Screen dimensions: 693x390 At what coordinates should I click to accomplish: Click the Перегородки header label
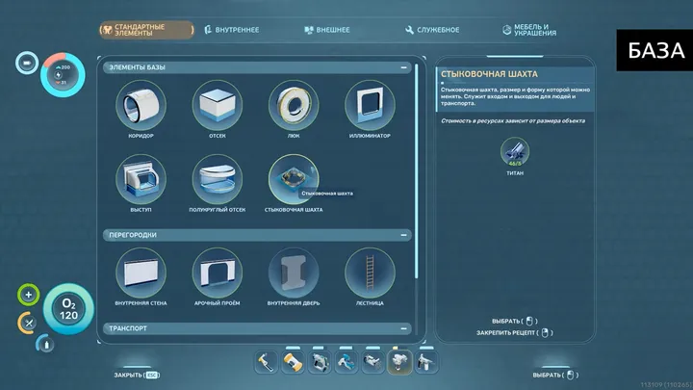tap(133, 235)
